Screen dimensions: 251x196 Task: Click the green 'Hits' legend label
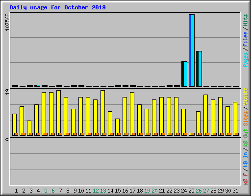pos(246,20)
